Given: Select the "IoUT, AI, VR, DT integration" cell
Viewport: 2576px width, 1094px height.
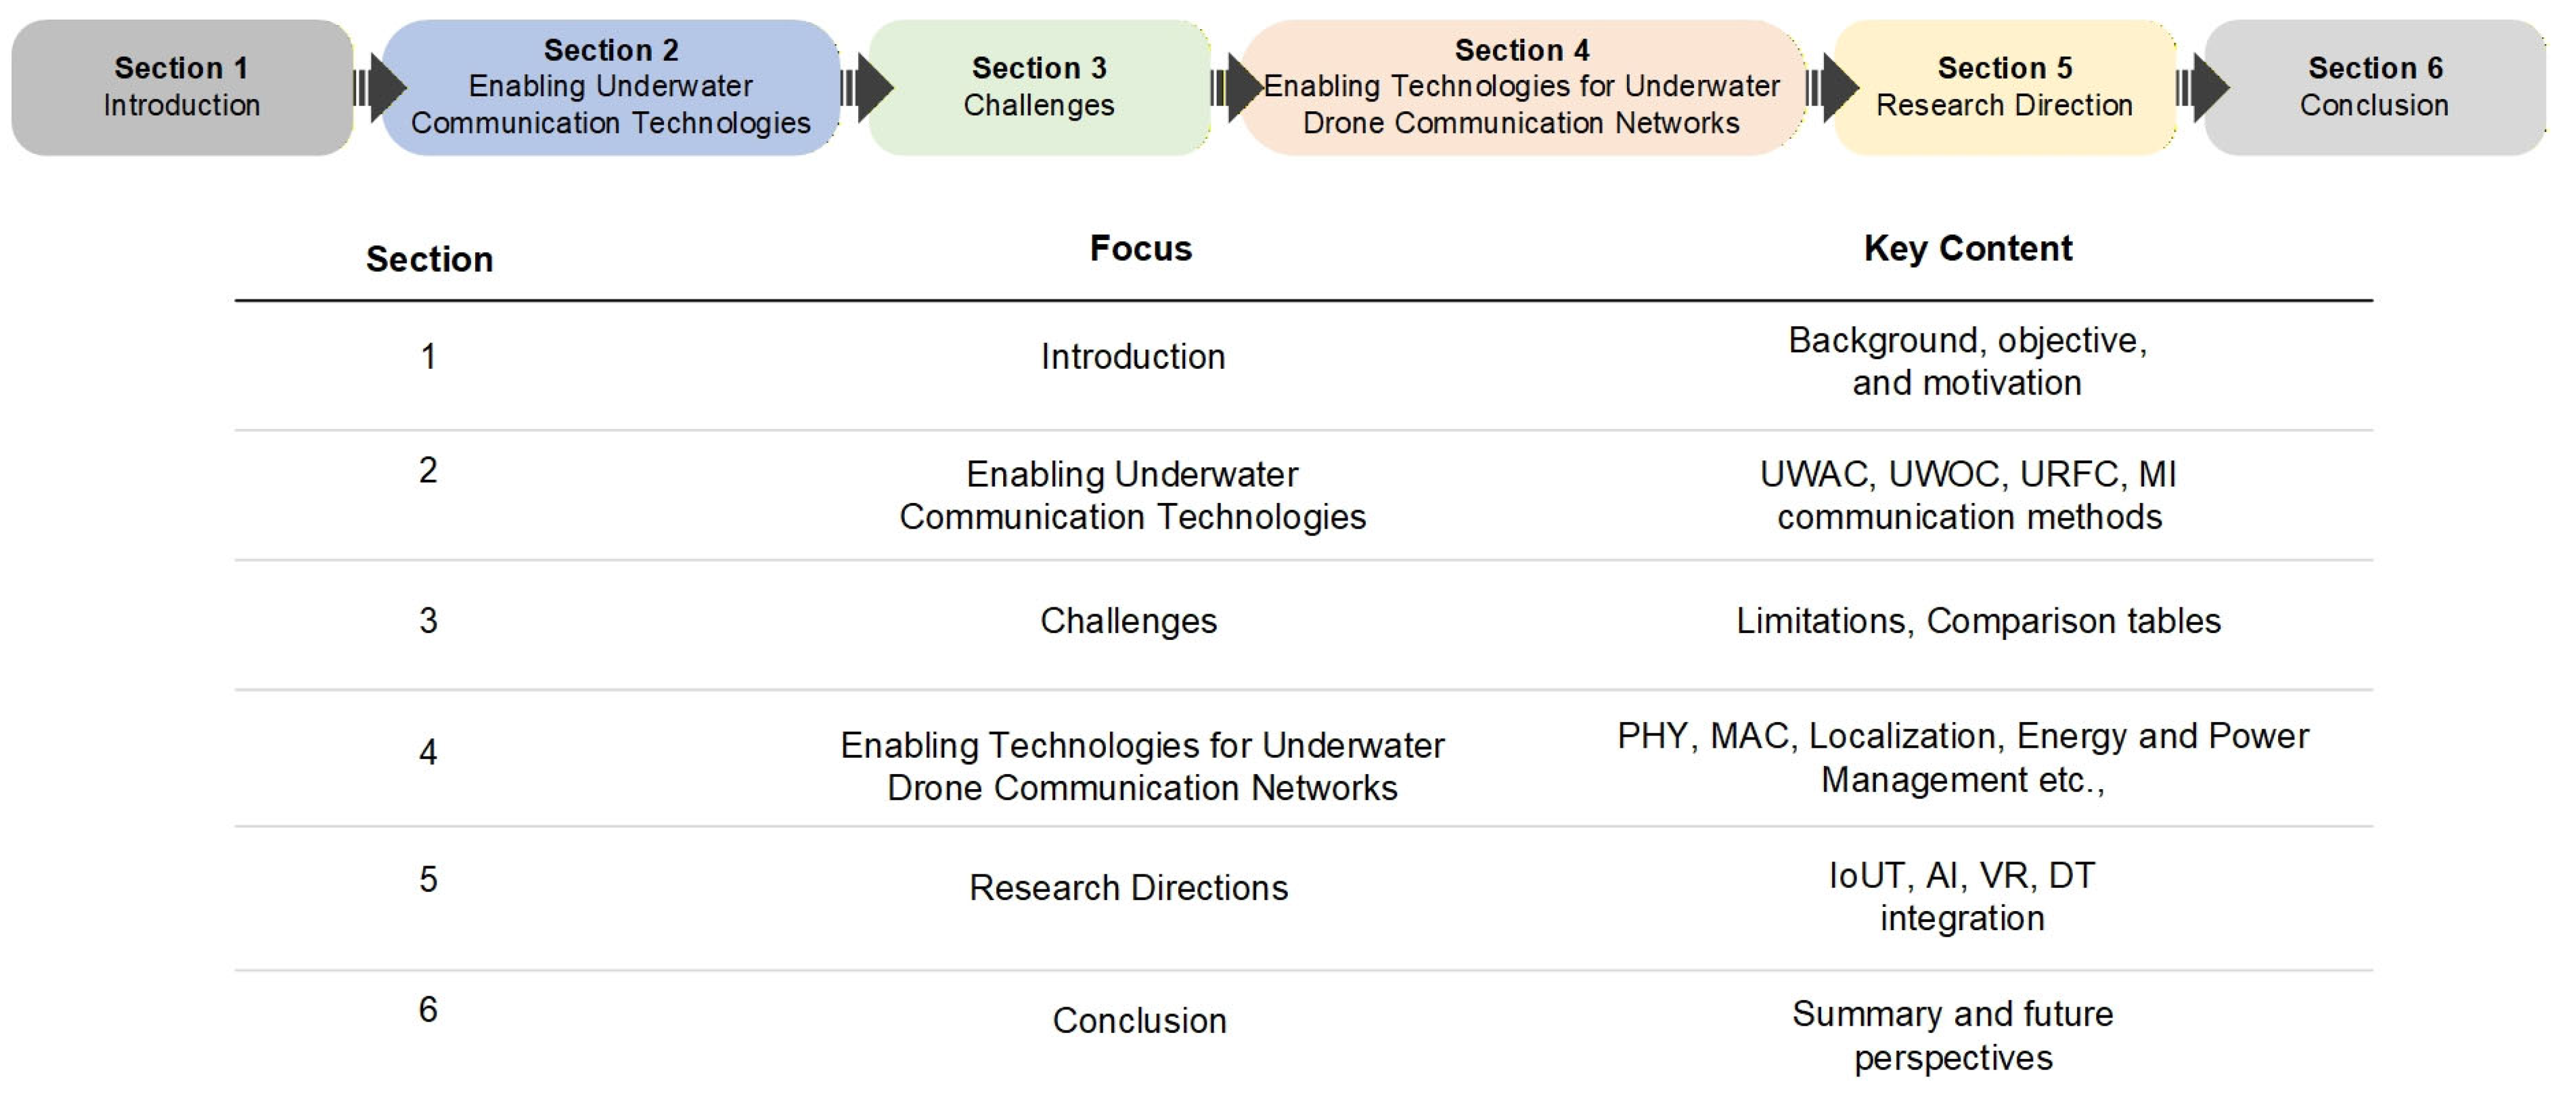Looking at the screenshot, I should [1961, 896].
